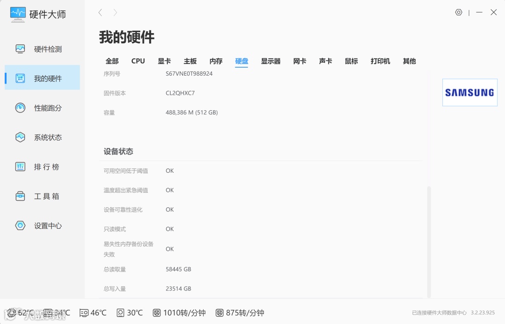Click the vertical scrollbar thumb

pos(429,242)
